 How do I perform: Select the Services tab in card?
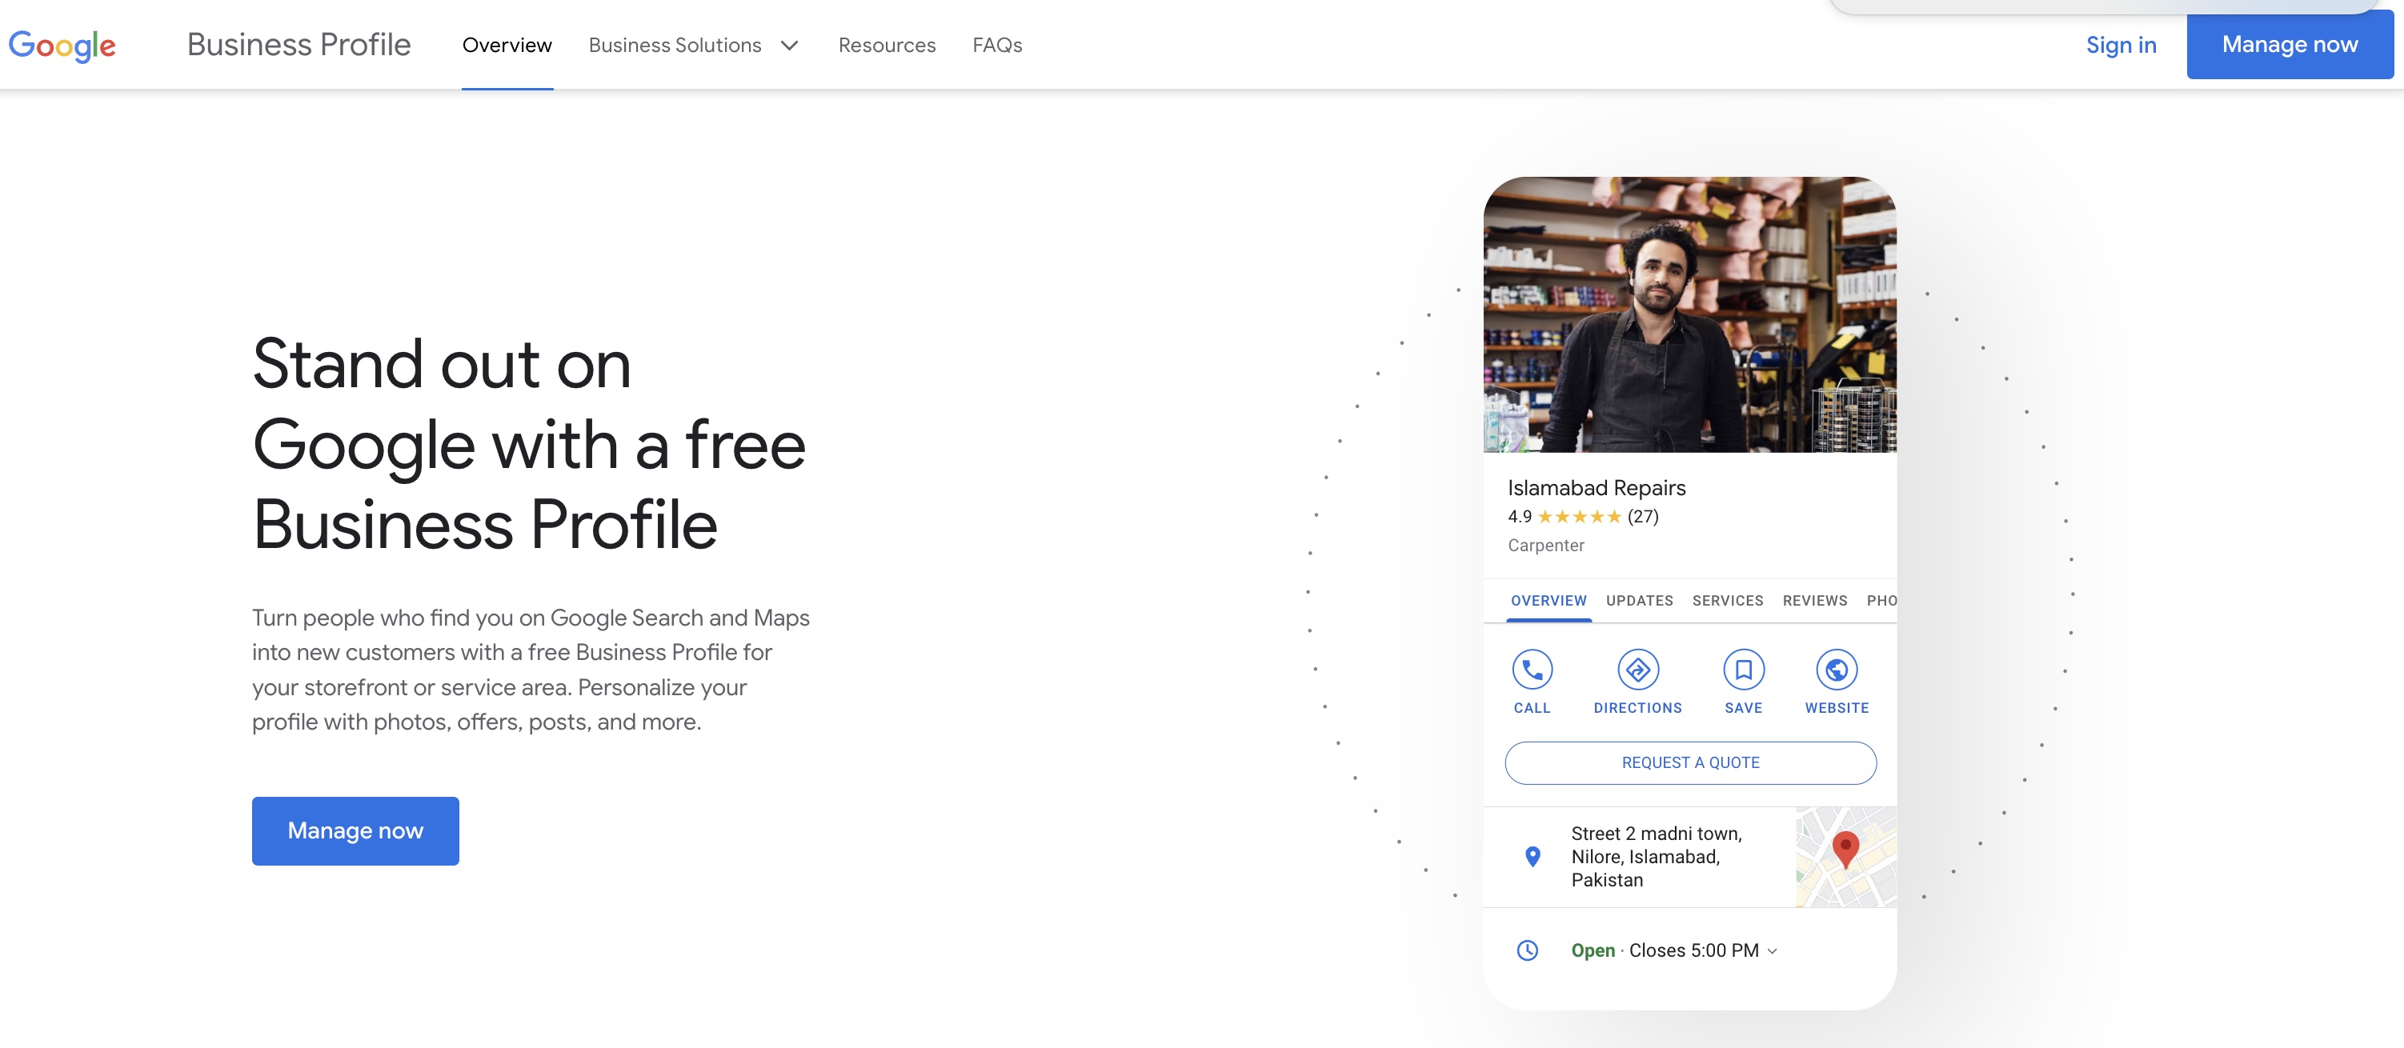[x=1728, y=600]
